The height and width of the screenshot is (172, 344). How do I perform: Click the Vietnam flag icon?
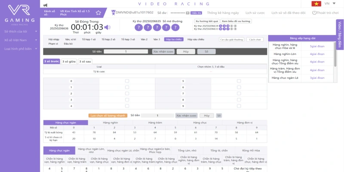pyautogui.click(x=317, y=4)
